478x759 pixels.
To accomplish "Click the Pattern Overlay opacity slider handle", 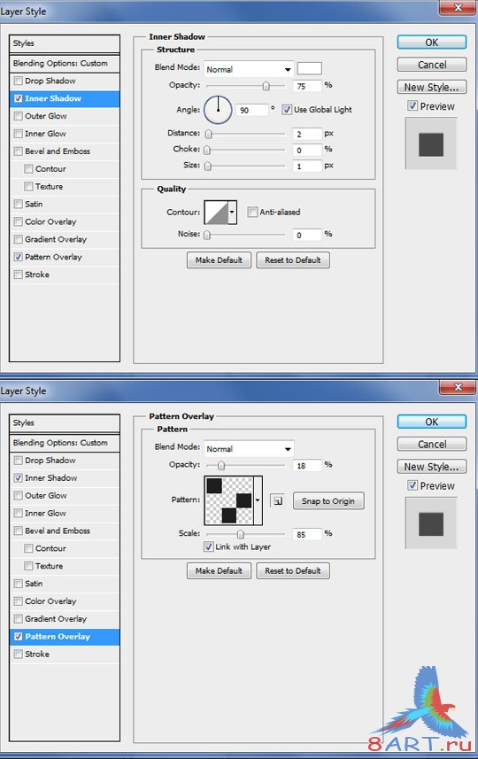I will pyautogui.click(x=221, y=466).
